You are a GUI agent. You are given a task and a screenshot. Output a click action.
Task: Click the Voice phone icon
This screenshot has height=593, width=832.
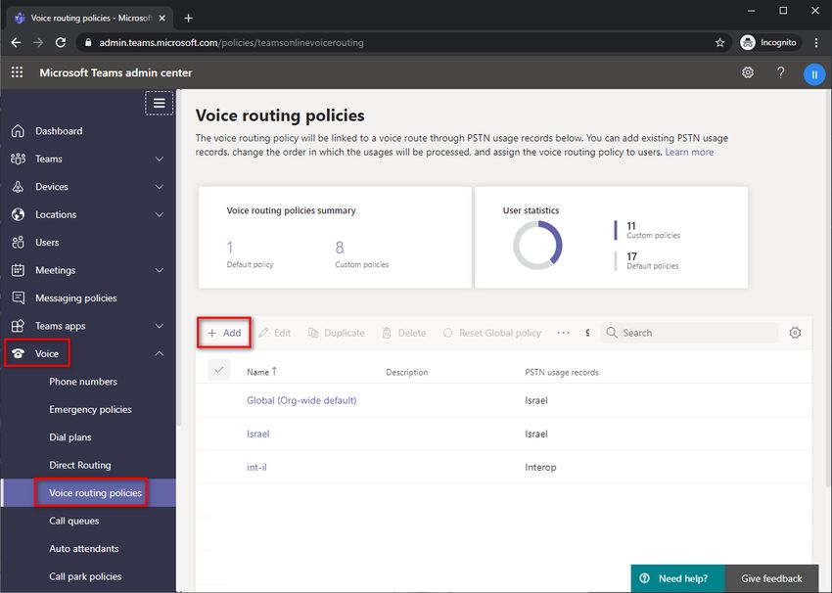(x=18, y=354)
